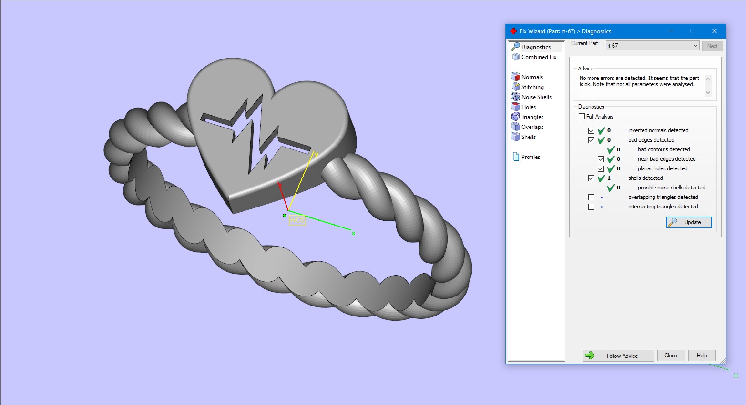Click the green checkmark beside inverted normals
The width and height of the screenshot is (746, 405).
click(x=601, y=130)
